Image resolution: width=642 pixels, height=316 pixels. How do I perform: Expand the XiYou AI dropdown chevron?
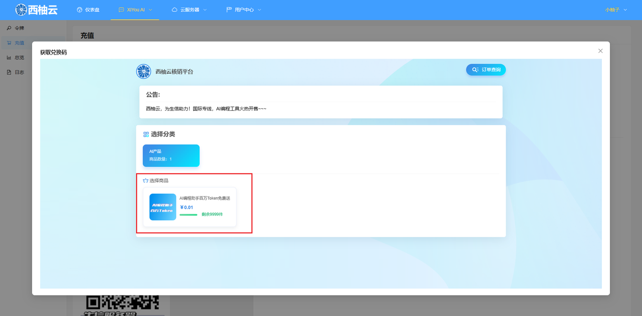(x=150, y=10)
